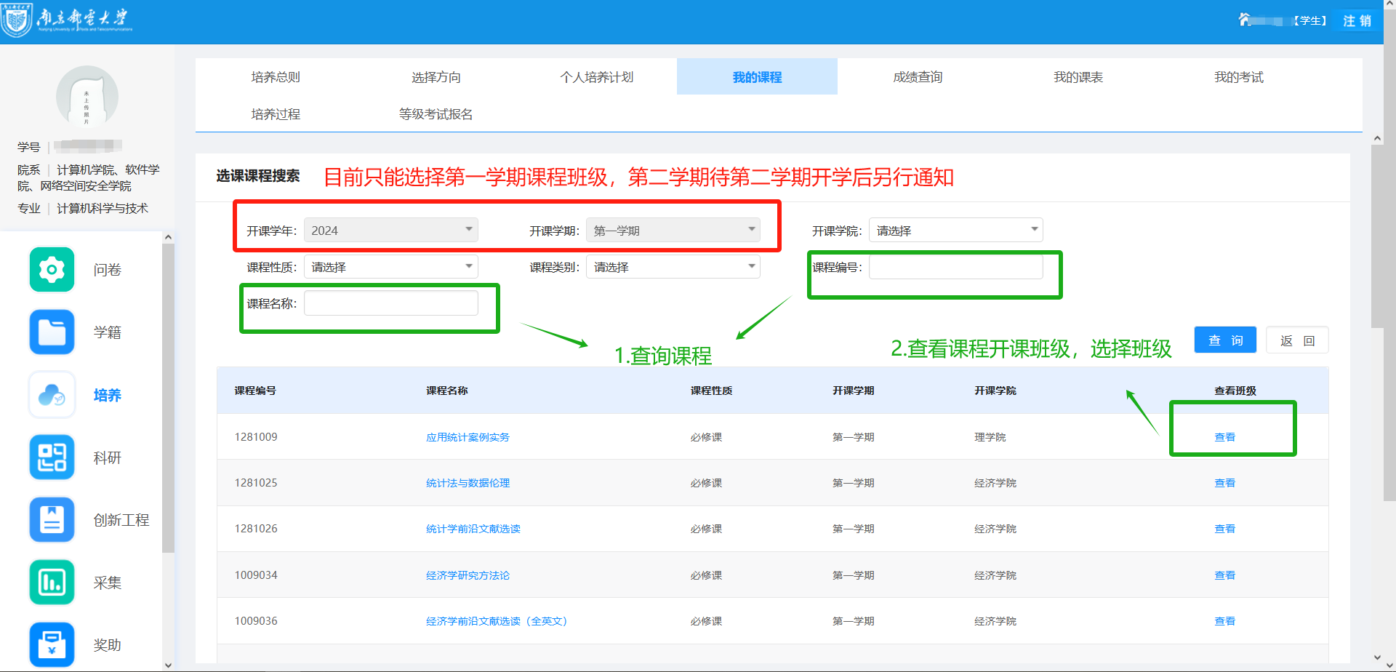Screen dimensions: 1396x672
Task: Click the 学籍 folder icon
Action: pos(52,332)
